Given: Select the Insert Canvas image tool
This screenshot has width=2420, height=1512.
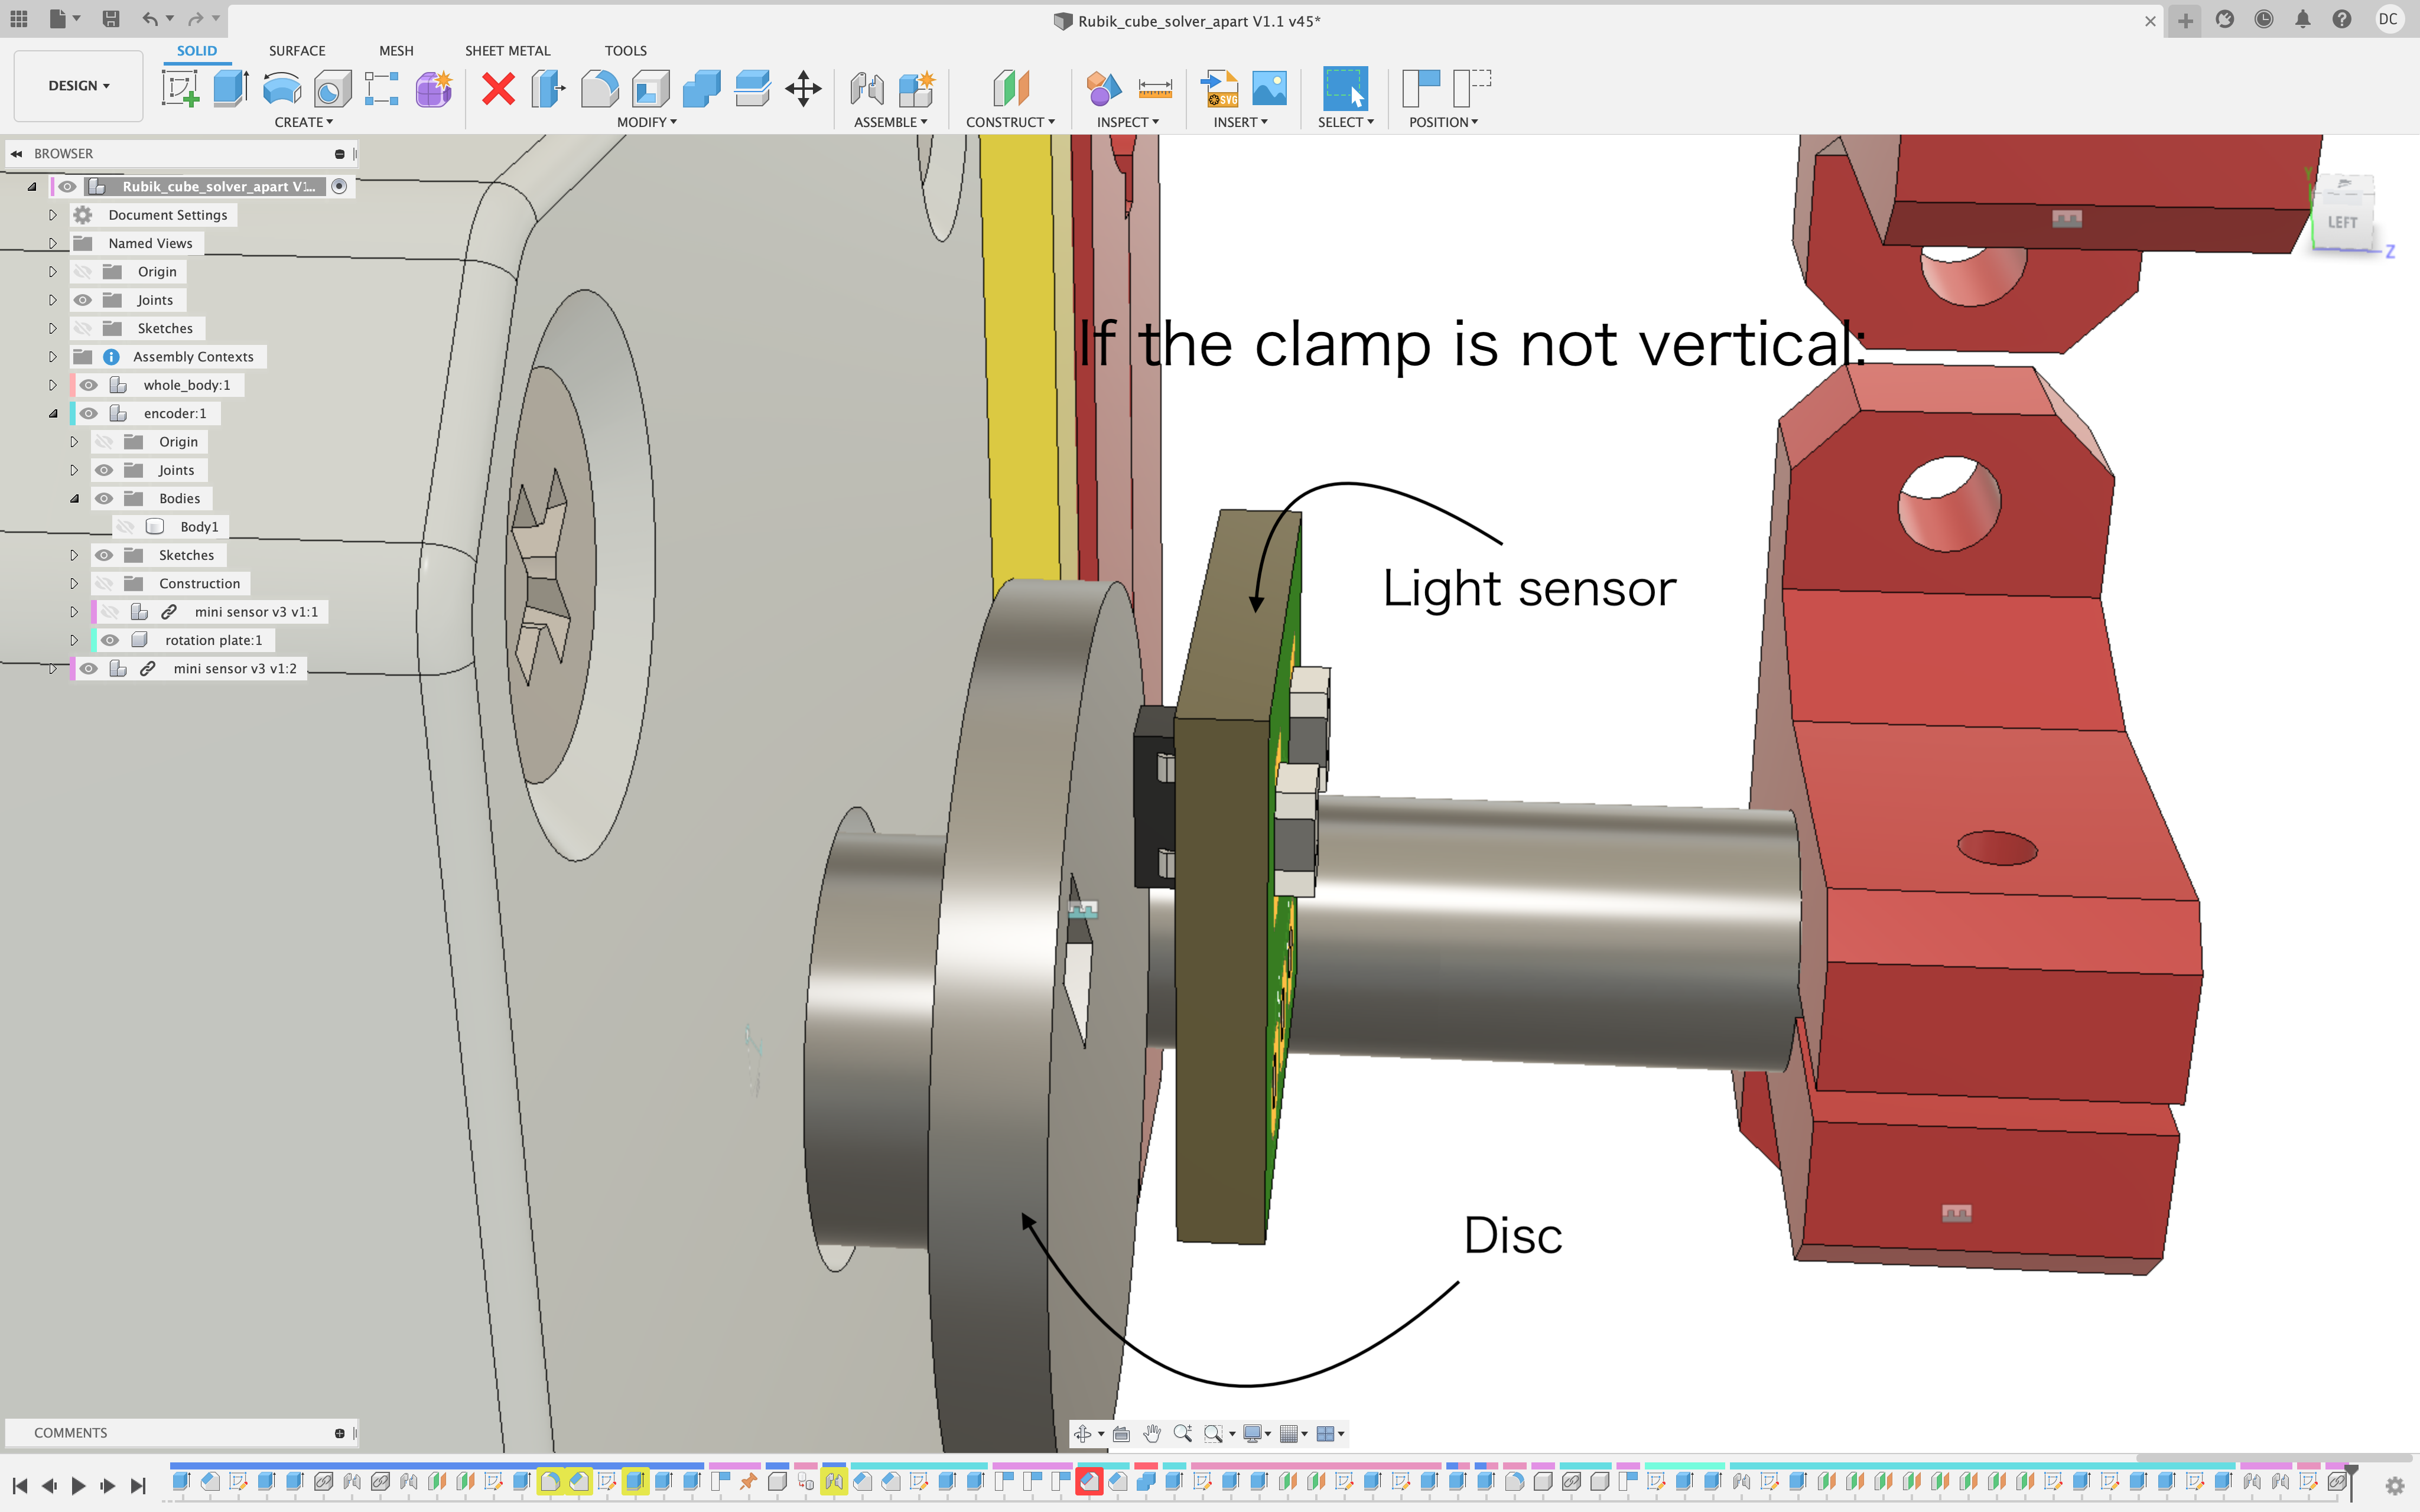Looking at the screenshot, I should click(1270, 88).
